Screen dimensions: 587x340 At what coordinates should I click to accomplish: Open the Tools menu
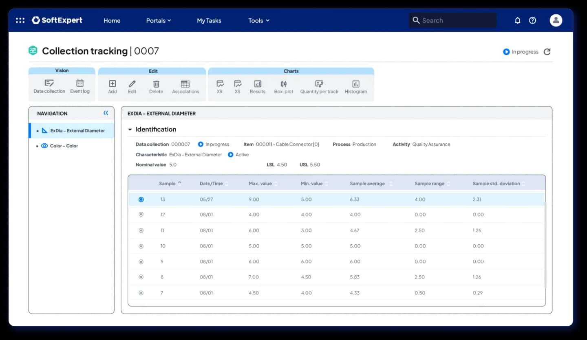(259, 20)
